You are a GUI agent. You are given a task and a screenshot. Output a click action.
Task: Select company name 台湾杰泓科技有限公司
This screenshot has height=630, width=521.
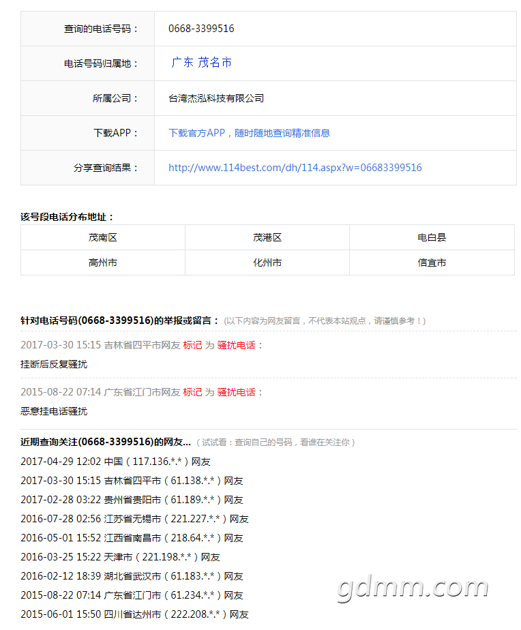(216, 98)
